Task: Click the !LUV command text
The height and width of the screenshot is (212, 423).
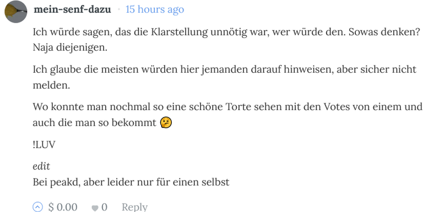Action: pyautogui.click(x=44, y=145)
